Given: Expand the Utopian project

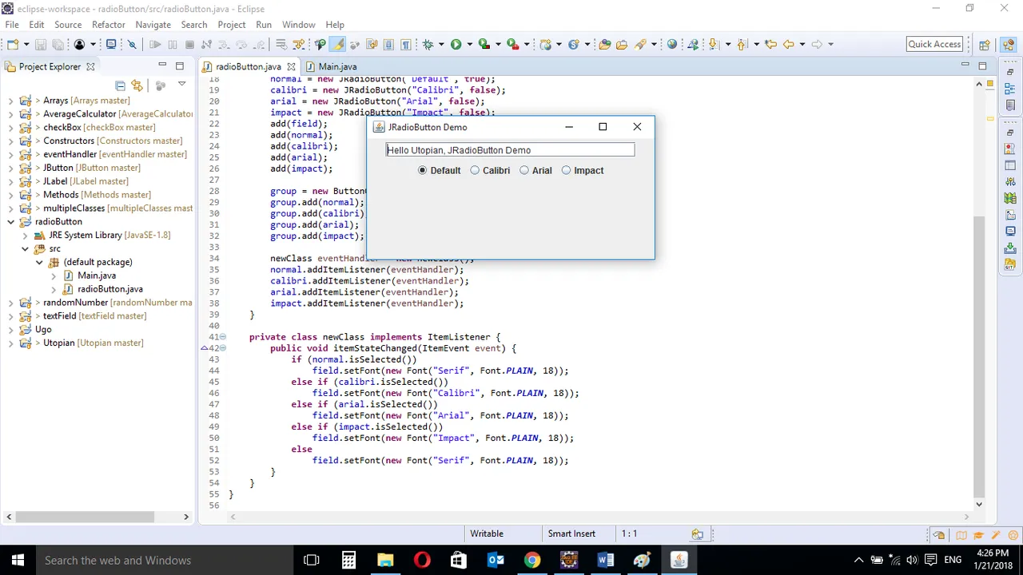Looking at the screenshot, I should (x=11, y=343).
